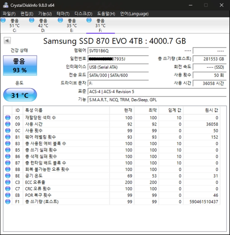Click the Samsung SSD 870 EVO 4TB title
The height and width of the screenshot is (235, 230).
pyautogui.click(x=115, y=41)
